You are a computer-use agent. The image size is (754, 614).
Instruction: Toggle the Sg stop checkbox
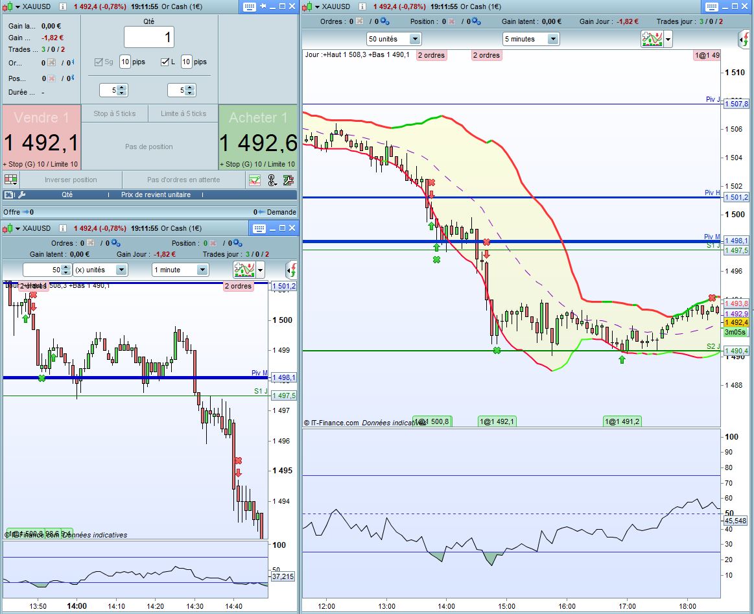99,62
